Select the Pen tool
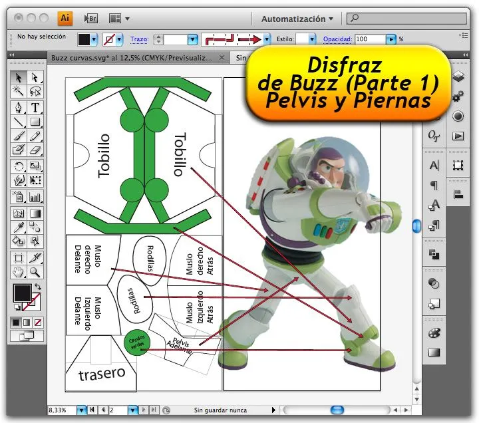 pos(19,108)
